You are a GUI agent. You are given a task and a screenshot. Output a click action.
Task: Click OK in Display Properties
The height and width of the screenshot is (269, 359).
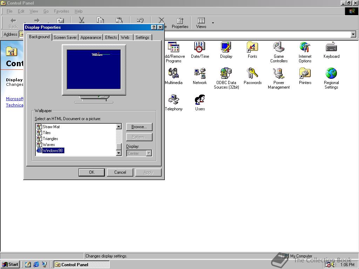point(92,172)
